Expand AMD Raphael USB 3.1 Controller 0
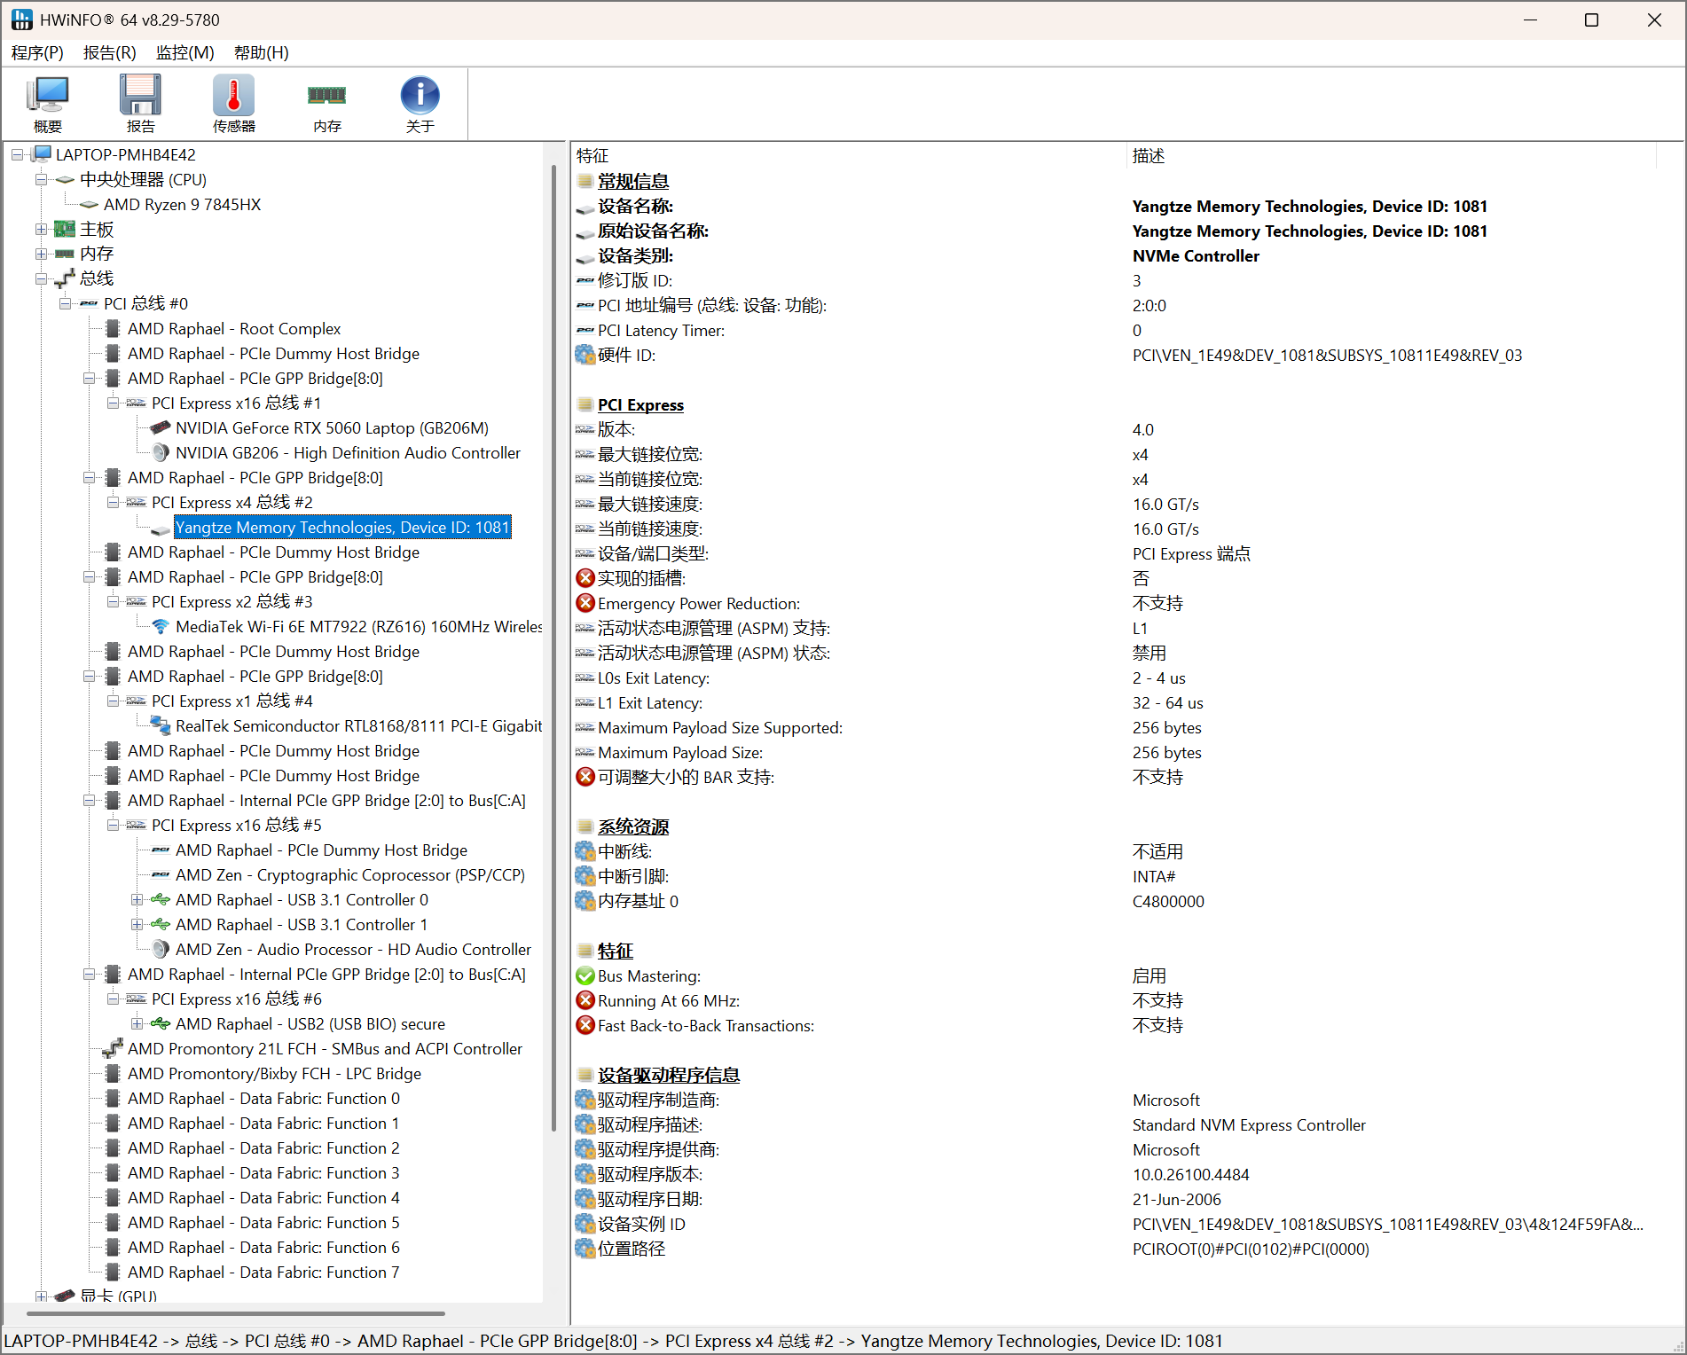Viewport: 1687px width, 1355px height. (x=137, y=900)
